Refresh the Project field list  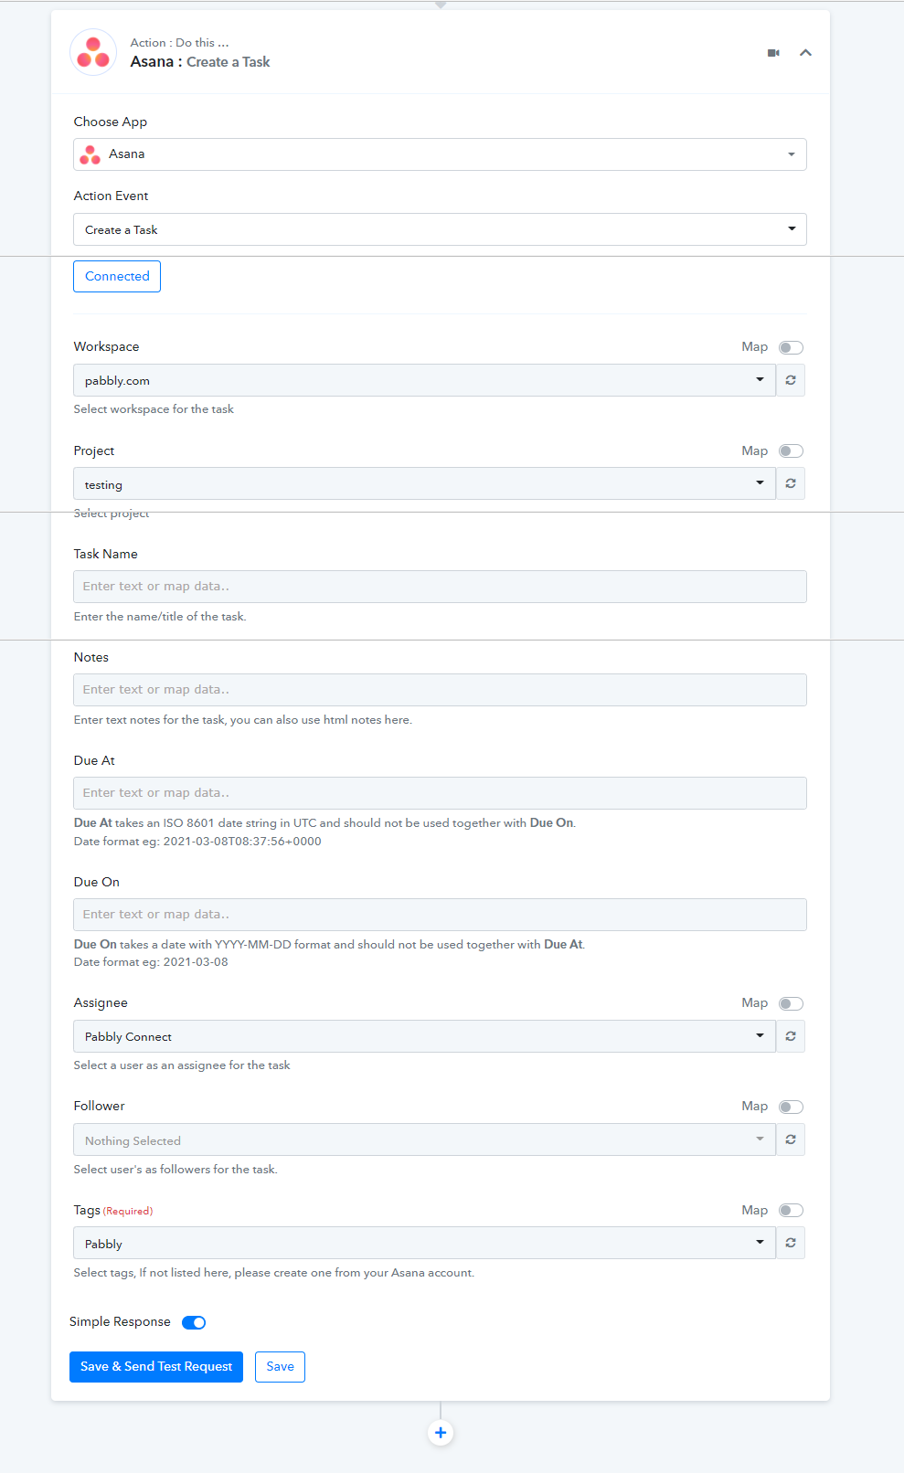tap(791, 483)
